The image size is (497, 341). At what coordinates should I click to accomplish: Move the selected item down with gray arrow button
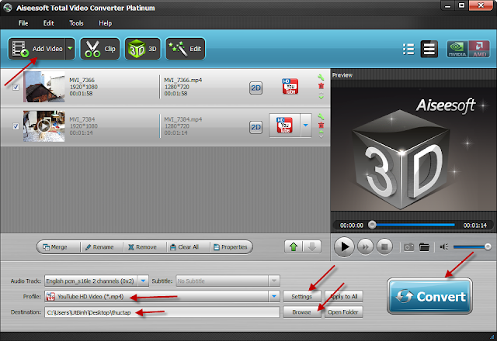tap(312, 246)
